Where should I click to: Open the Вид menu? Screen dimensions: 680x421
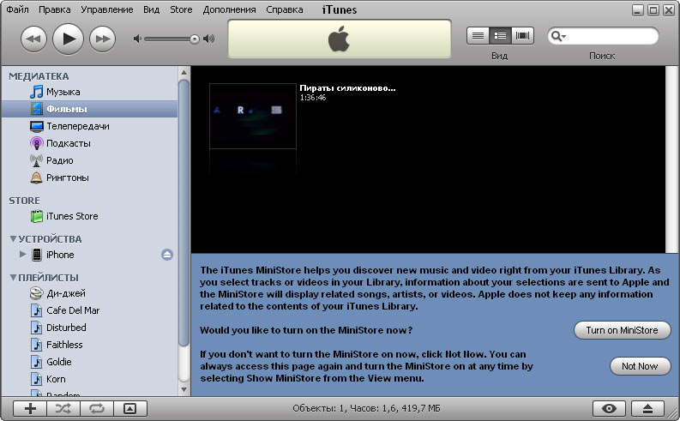tap(152, 9)
